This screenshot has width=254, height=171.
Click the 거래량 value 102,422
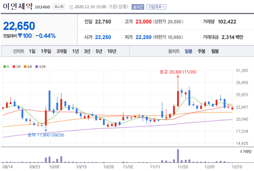click(227, 22)
